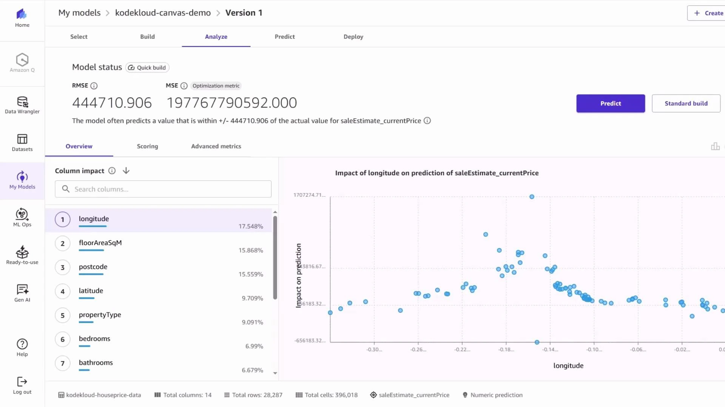Open the Scoring tab

click(x=147, y=146)
